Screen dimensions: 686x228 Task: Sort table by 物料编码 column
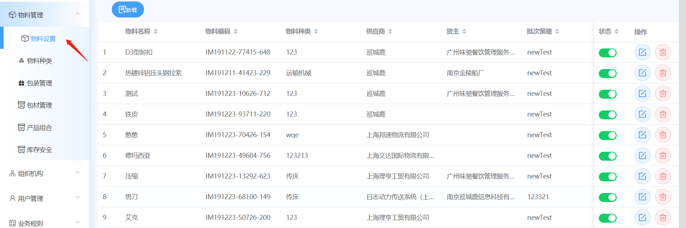pos(221,31)
